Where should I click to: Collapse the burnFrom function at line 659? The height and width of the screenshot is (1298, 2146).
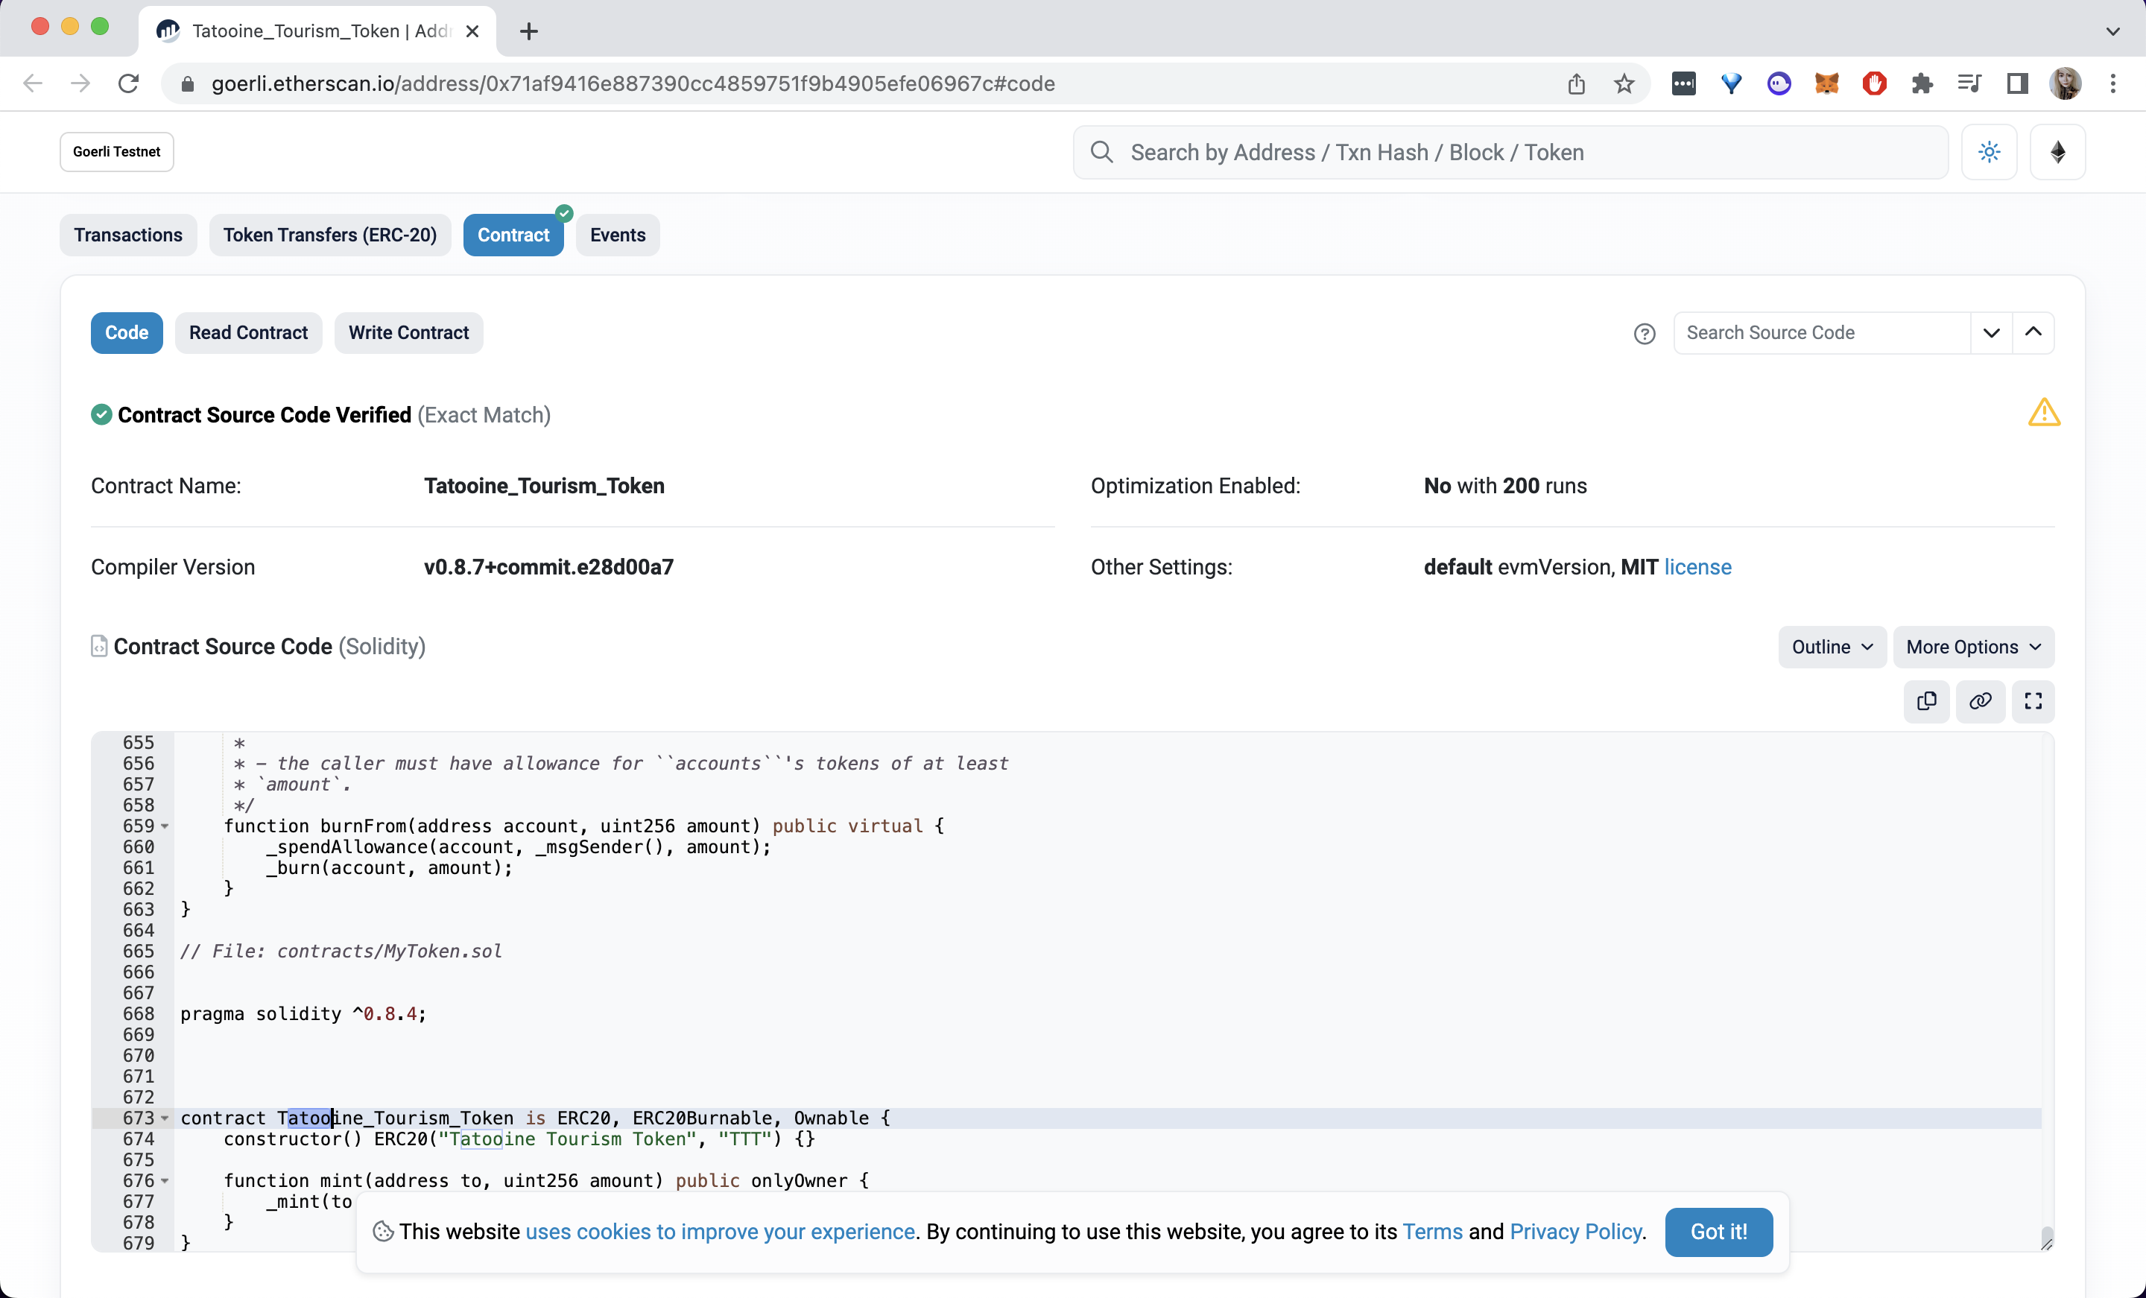point(165,827)
